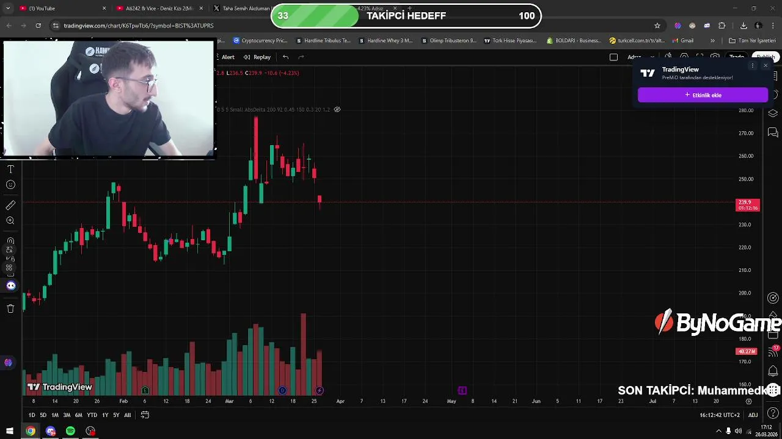Select the Text drawing tool
The image size is (782, 439).
pyautogui.click(x=10, y=169)
